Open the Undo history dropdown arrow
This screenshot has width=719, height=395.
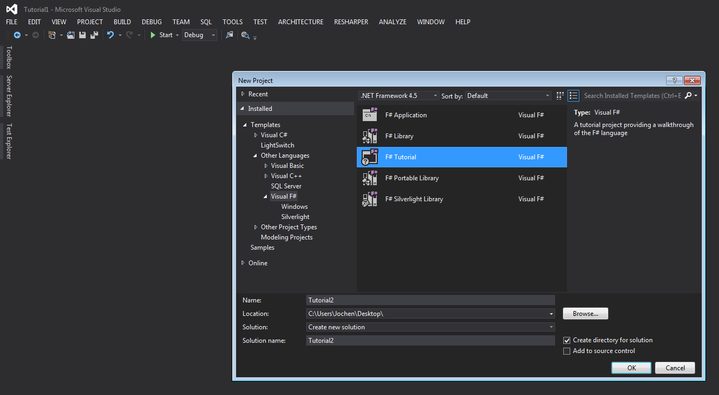click(x=120, y=36)
